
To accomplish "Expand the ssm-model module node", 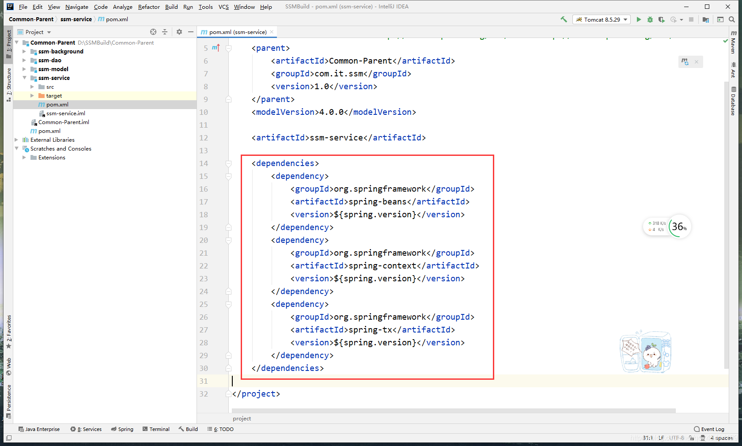I will coord(24,69).
